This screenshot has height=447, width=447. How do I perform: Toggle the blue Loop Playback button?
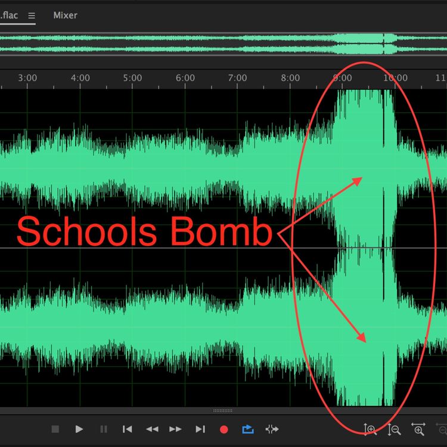point(247,429)
